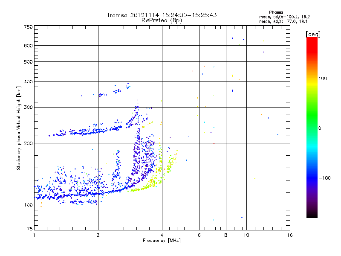Viewport: 341px width, 256px height.
Task: Click the colorbar tick label '100'
Action: point(323,79)
